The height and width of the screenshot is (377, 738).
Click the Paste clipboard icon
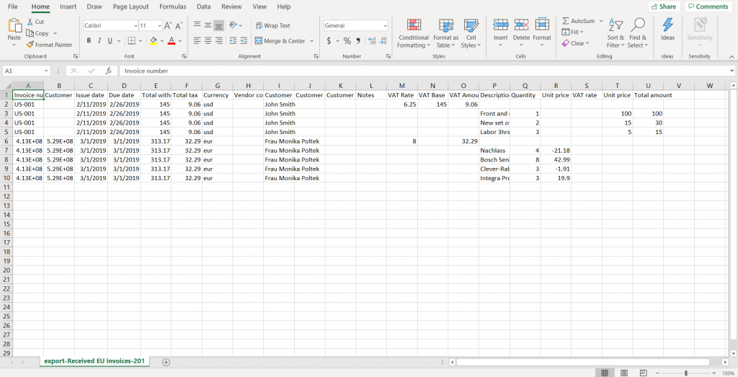click(x=14, y=27)
